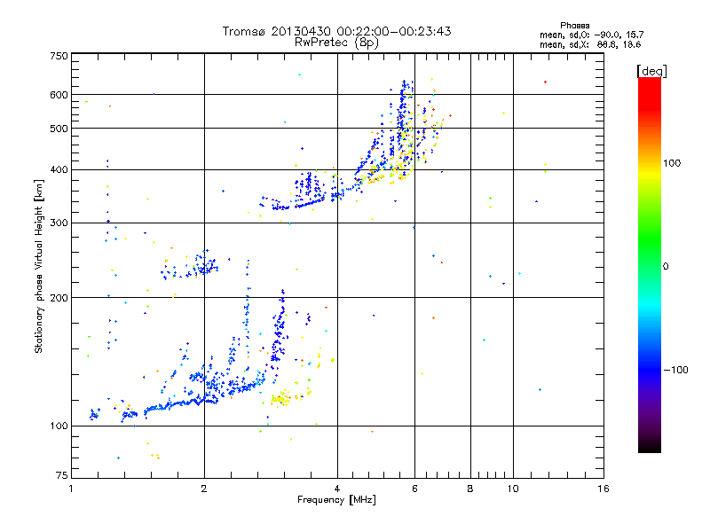Click the '200' height tick label
Image resolution: width=710 pixels, height=532 pixels.
pyautogui.click(x=59, y=298)
